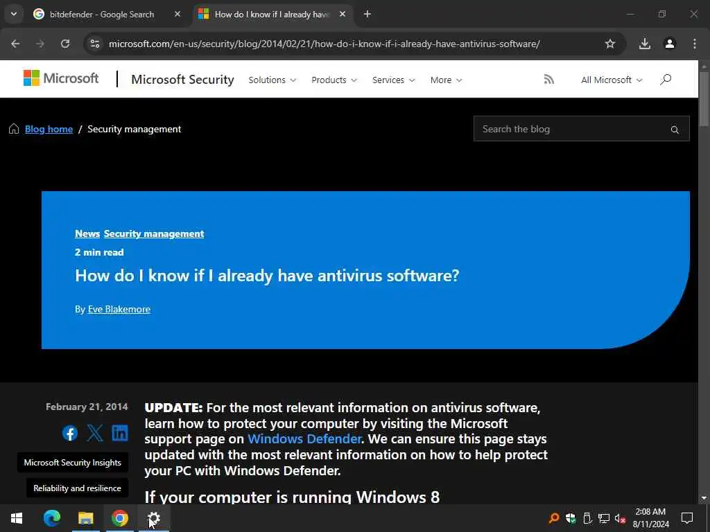Launch Microsoft Edge from taskbar
Screen dimensions: 710x532
(x=51, y=518)
